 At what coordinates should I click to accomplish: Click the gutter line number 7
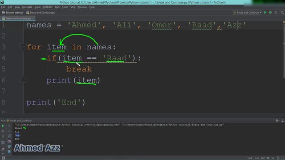pos(4,91)
